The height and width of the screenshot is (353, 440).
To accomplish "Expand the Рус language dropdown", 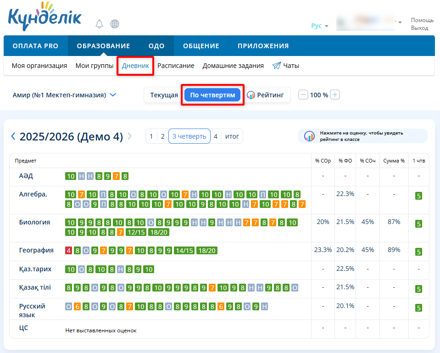I will 320,26.
